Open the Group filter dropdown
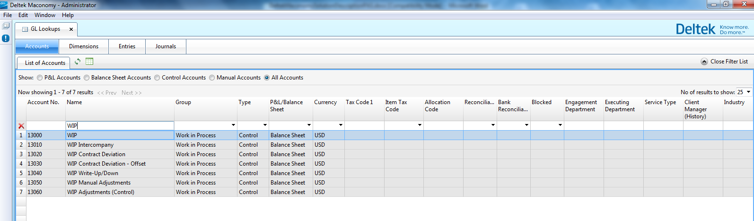 coord(233,125)
